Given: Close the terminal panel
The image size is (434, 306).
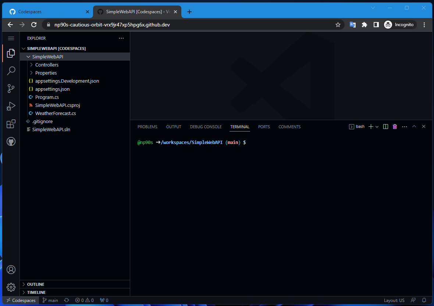Looking at the screenshot, I should [x=423, y=126].
